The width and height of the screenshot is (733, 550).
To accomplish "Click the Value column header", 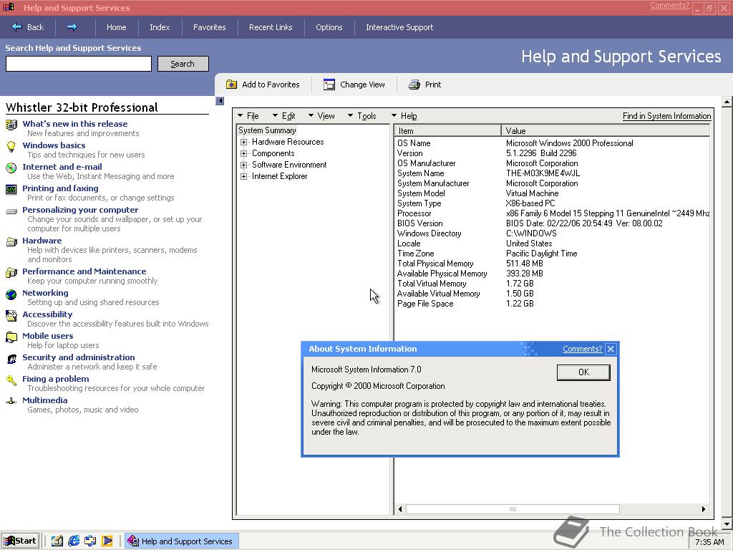I will pos(605,131).
